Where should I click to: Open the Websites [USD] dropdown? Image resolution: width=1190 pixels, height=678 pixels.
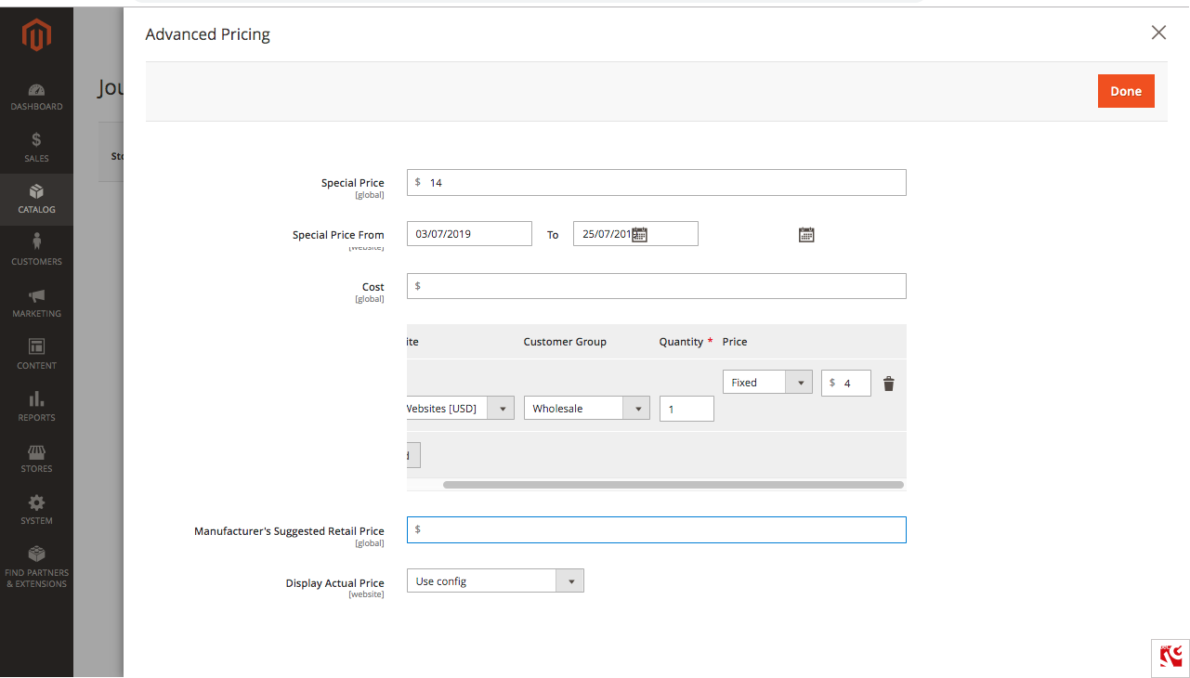(x=460, y=409)
